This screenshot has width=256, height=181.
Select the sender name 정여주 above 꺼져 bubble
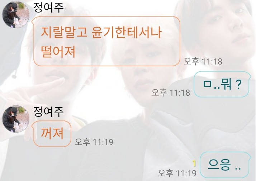pyautogui.click(x=48, y=111)
